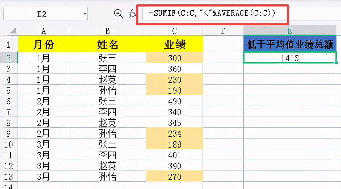The width and height of the screenshot is (341, 189).
Task: Click cell with value 234
Action: pyautogui.click(x=174, y=133)
